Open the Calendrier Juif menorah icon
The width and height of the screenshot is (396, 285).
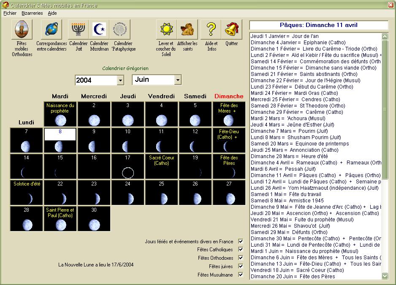pos(78,30)
